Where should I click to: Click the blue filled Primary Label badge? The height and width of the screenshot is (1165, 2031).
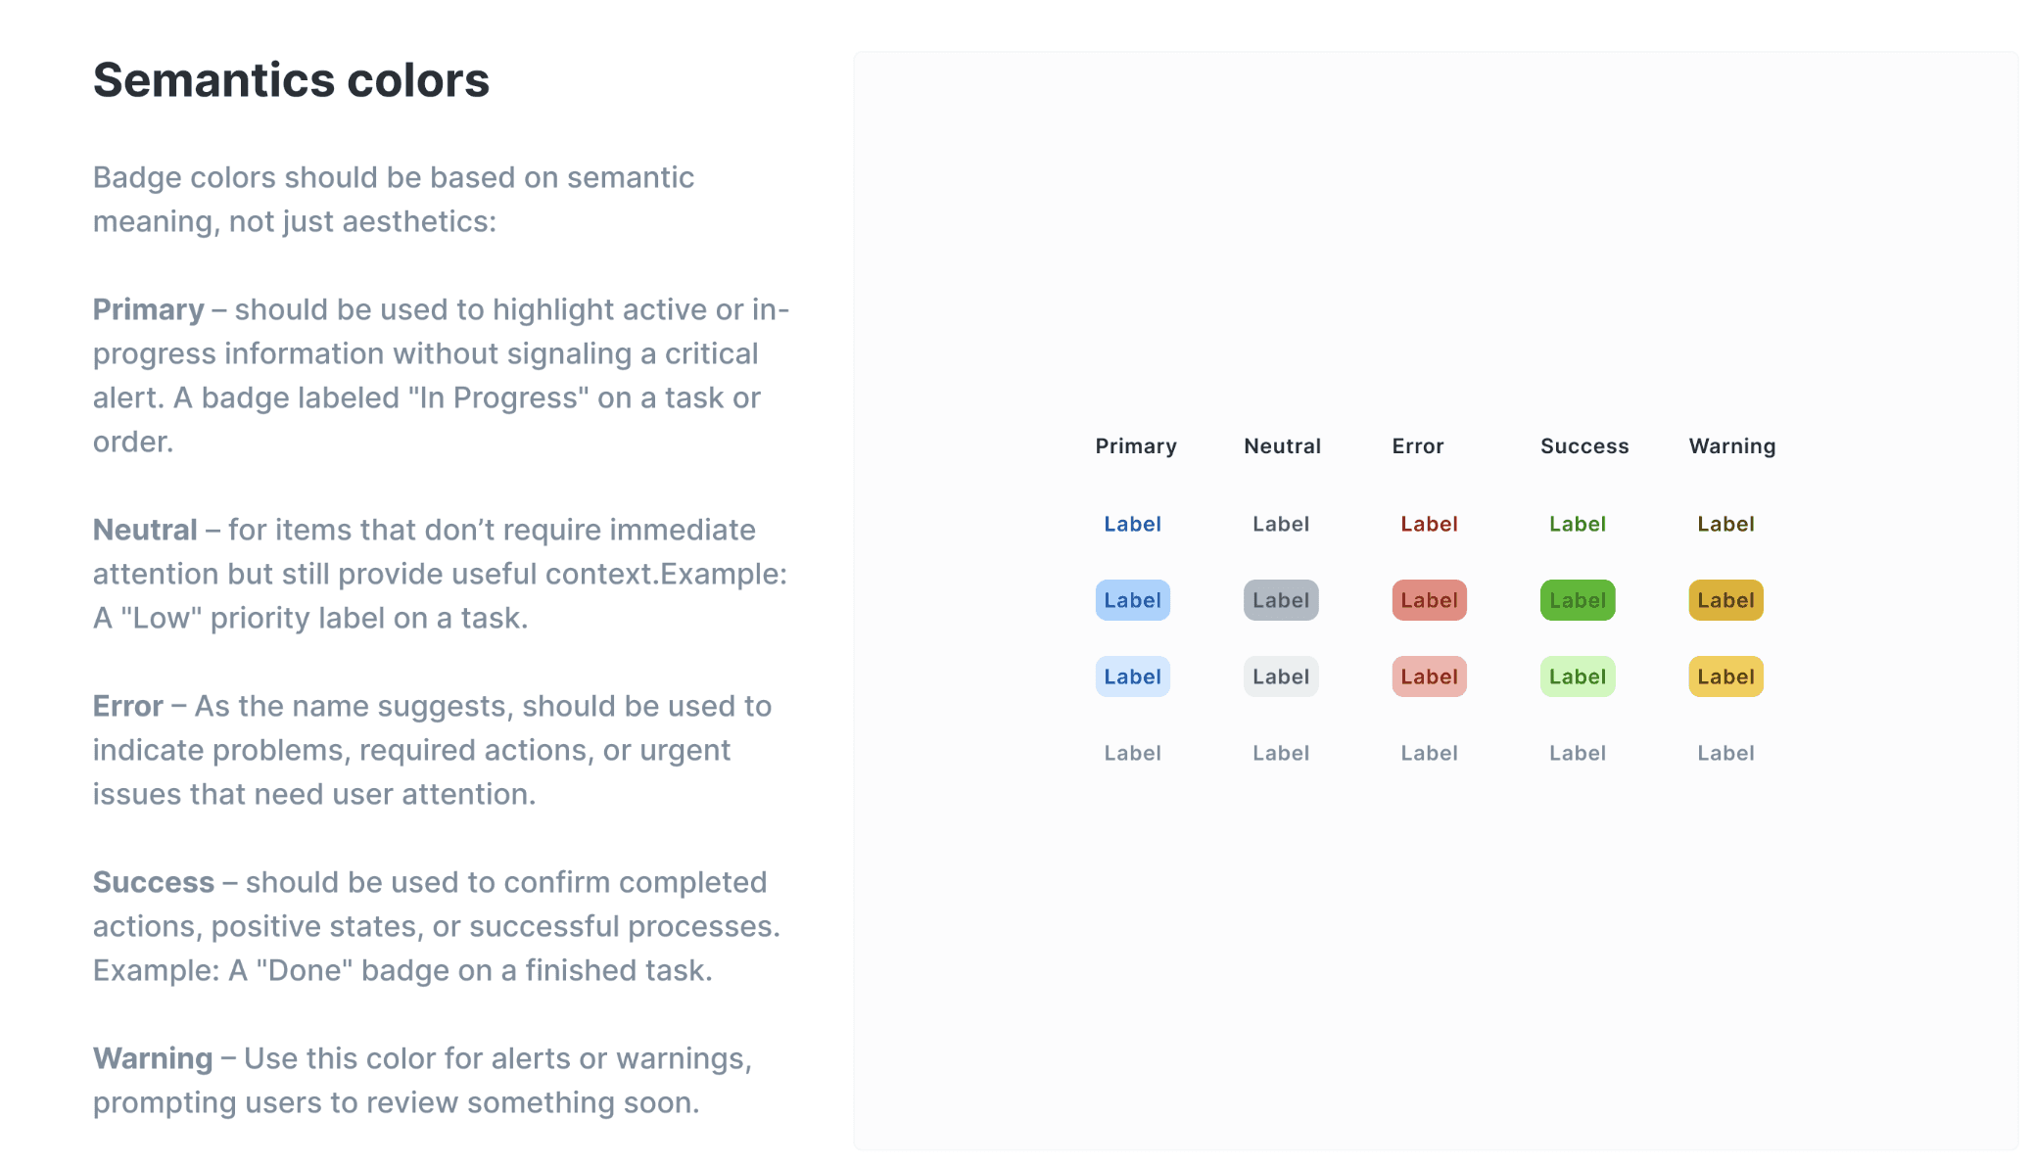click(1132, 600)
